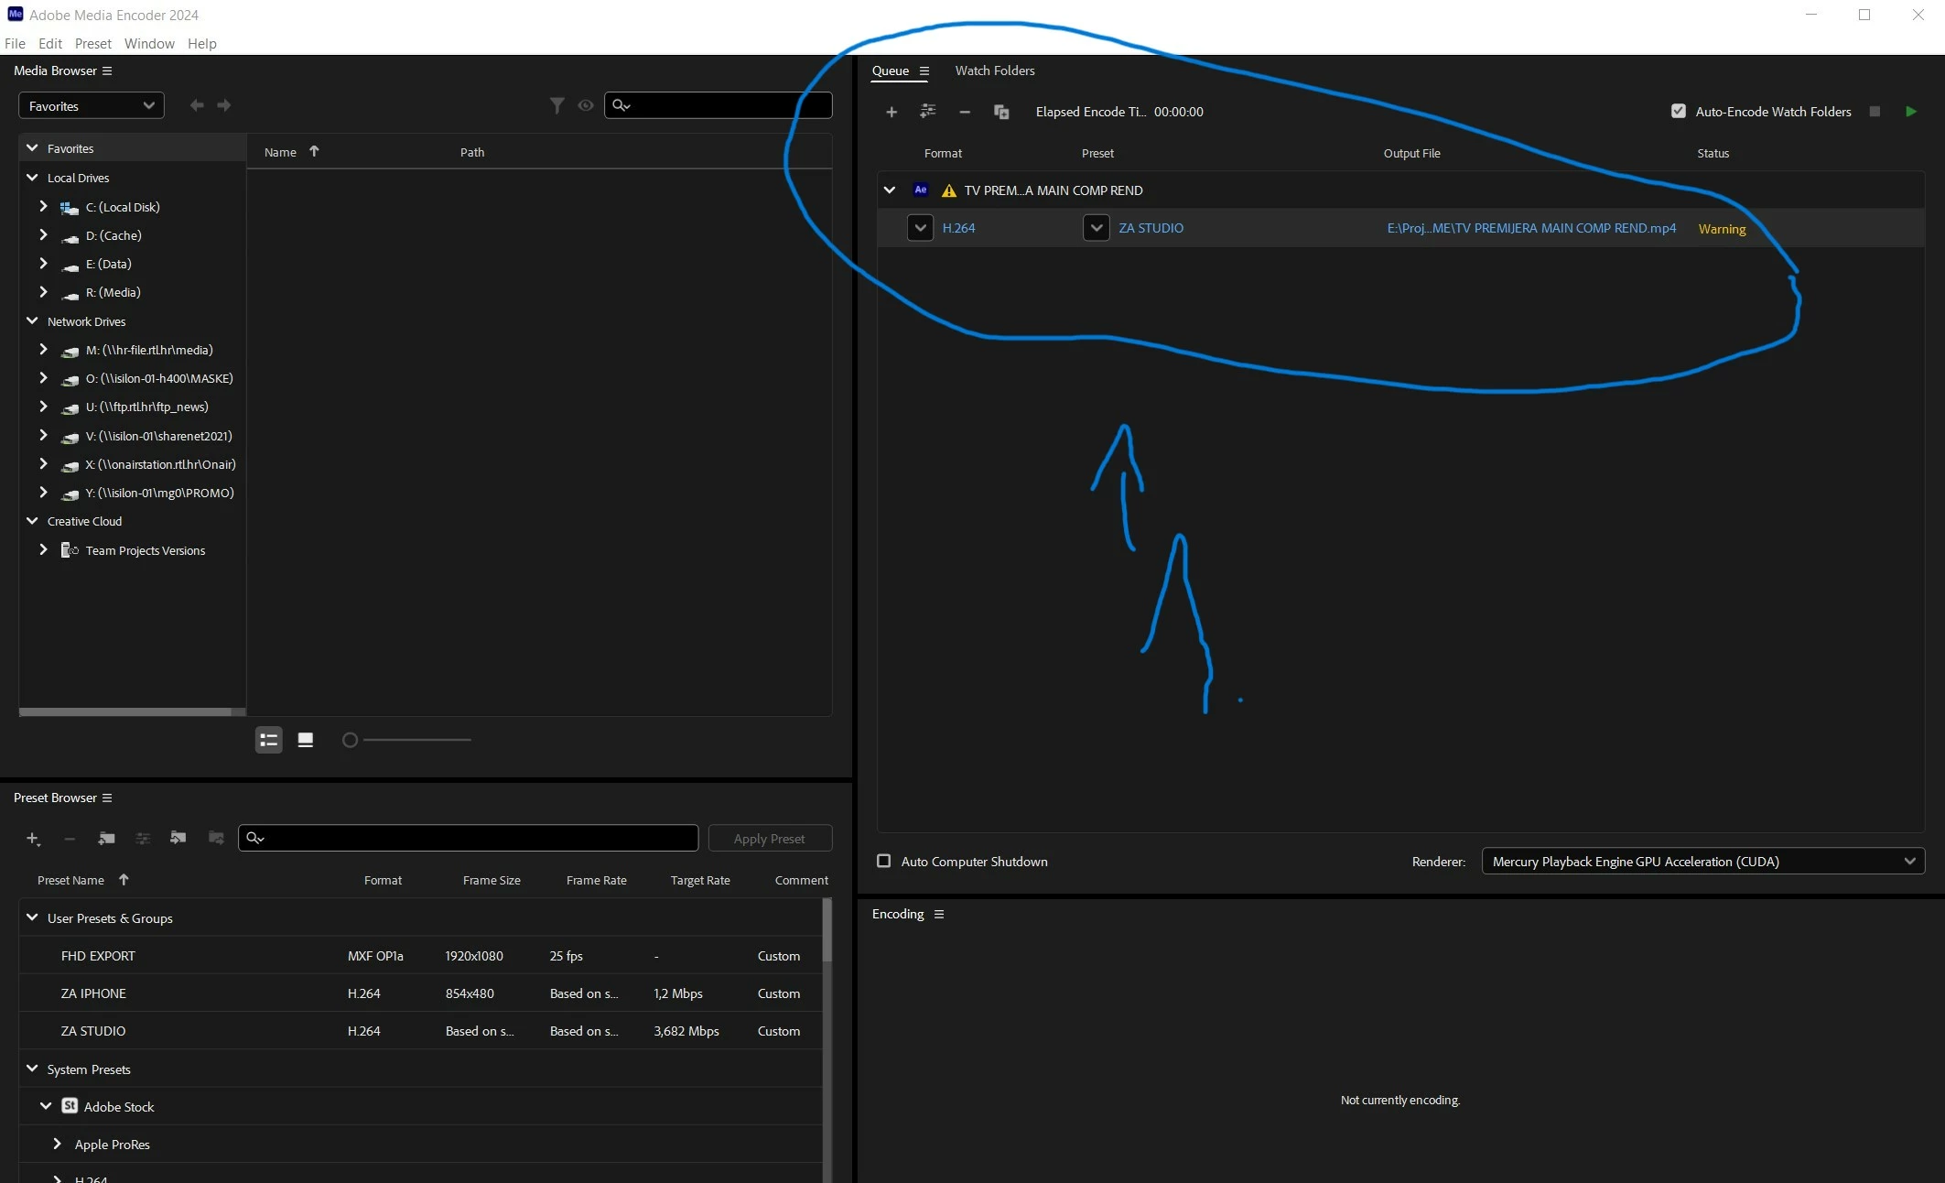Screen dimensions: 1945x1183
Task: Click the thumbnail zoom slider handle in Media Browser
Action: coord(350,740)
